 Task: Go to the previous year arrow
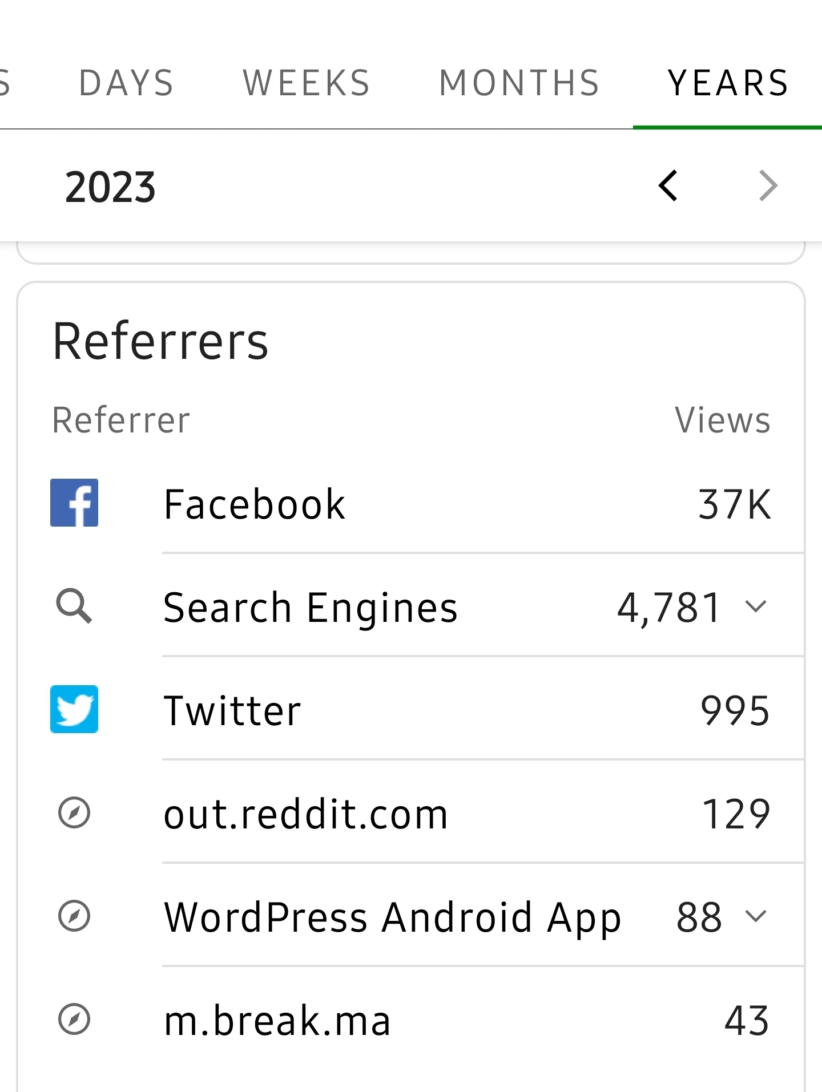pyautogui.click(x=668, y=186)
